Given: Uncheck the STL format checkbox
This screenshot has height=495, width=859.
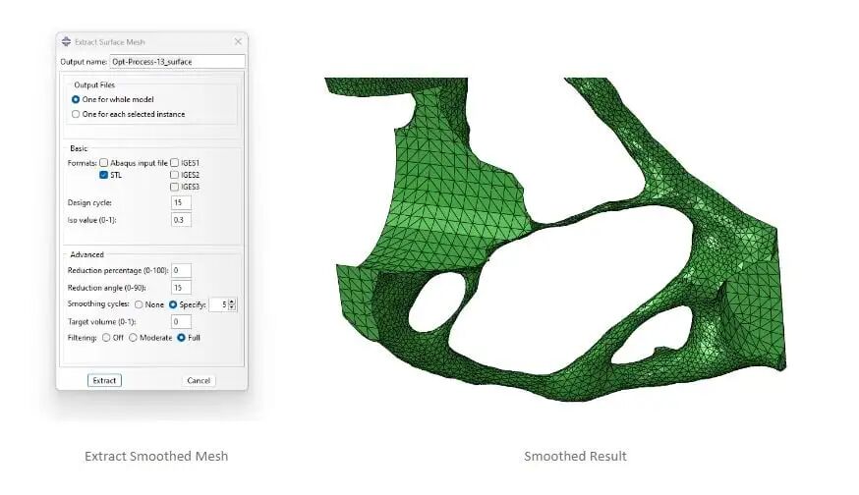Looking at the screenshot, I should point(103,175).
